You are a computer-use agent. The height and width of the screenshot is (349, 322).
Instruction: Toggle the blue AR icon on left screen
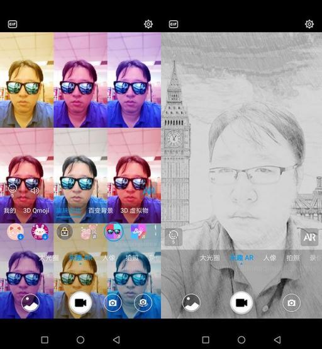(148, 190)
